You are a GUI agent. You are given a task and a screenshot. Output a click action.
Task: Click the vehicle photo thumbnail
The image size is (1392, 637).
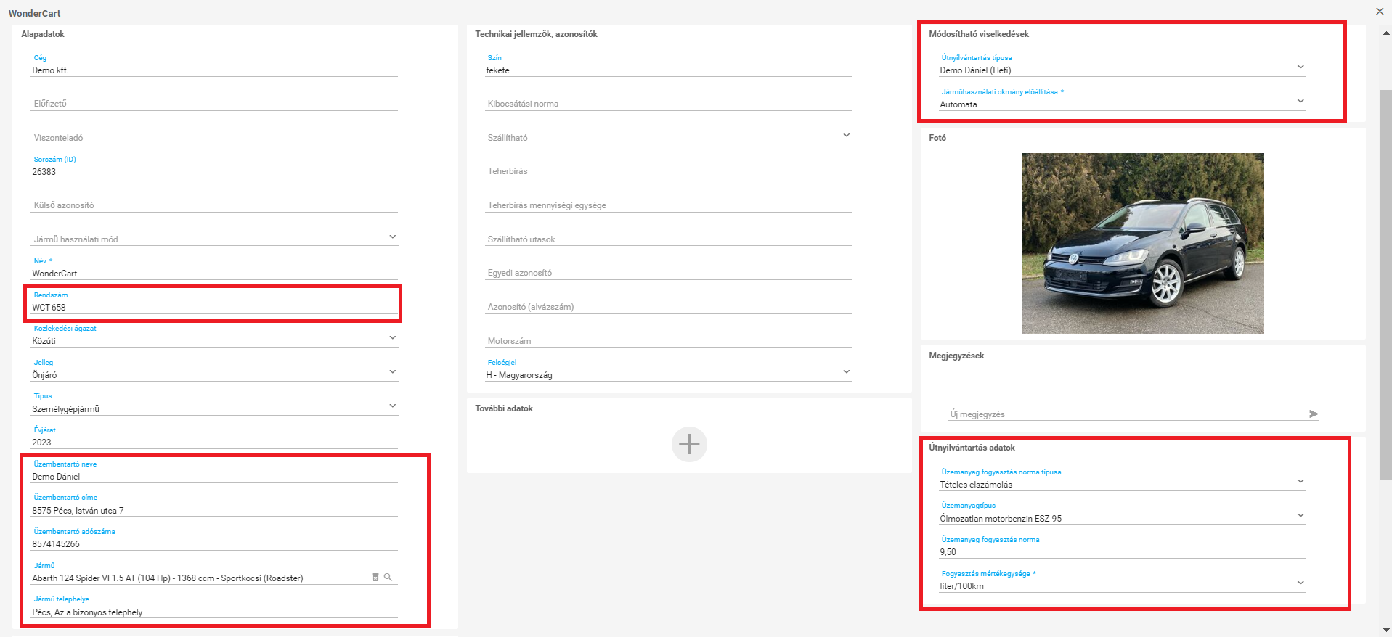[1142, 244]
